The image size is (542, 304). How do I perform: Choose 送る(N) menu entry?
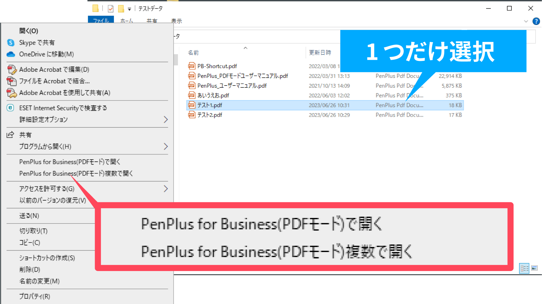(29, 216)
